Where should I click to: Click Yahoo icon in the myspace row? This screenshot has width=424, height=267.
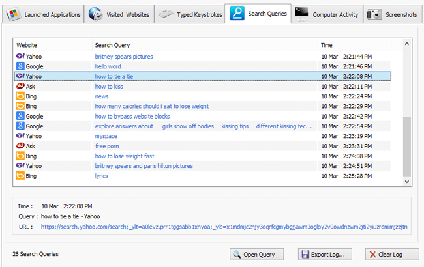(20, 136)
